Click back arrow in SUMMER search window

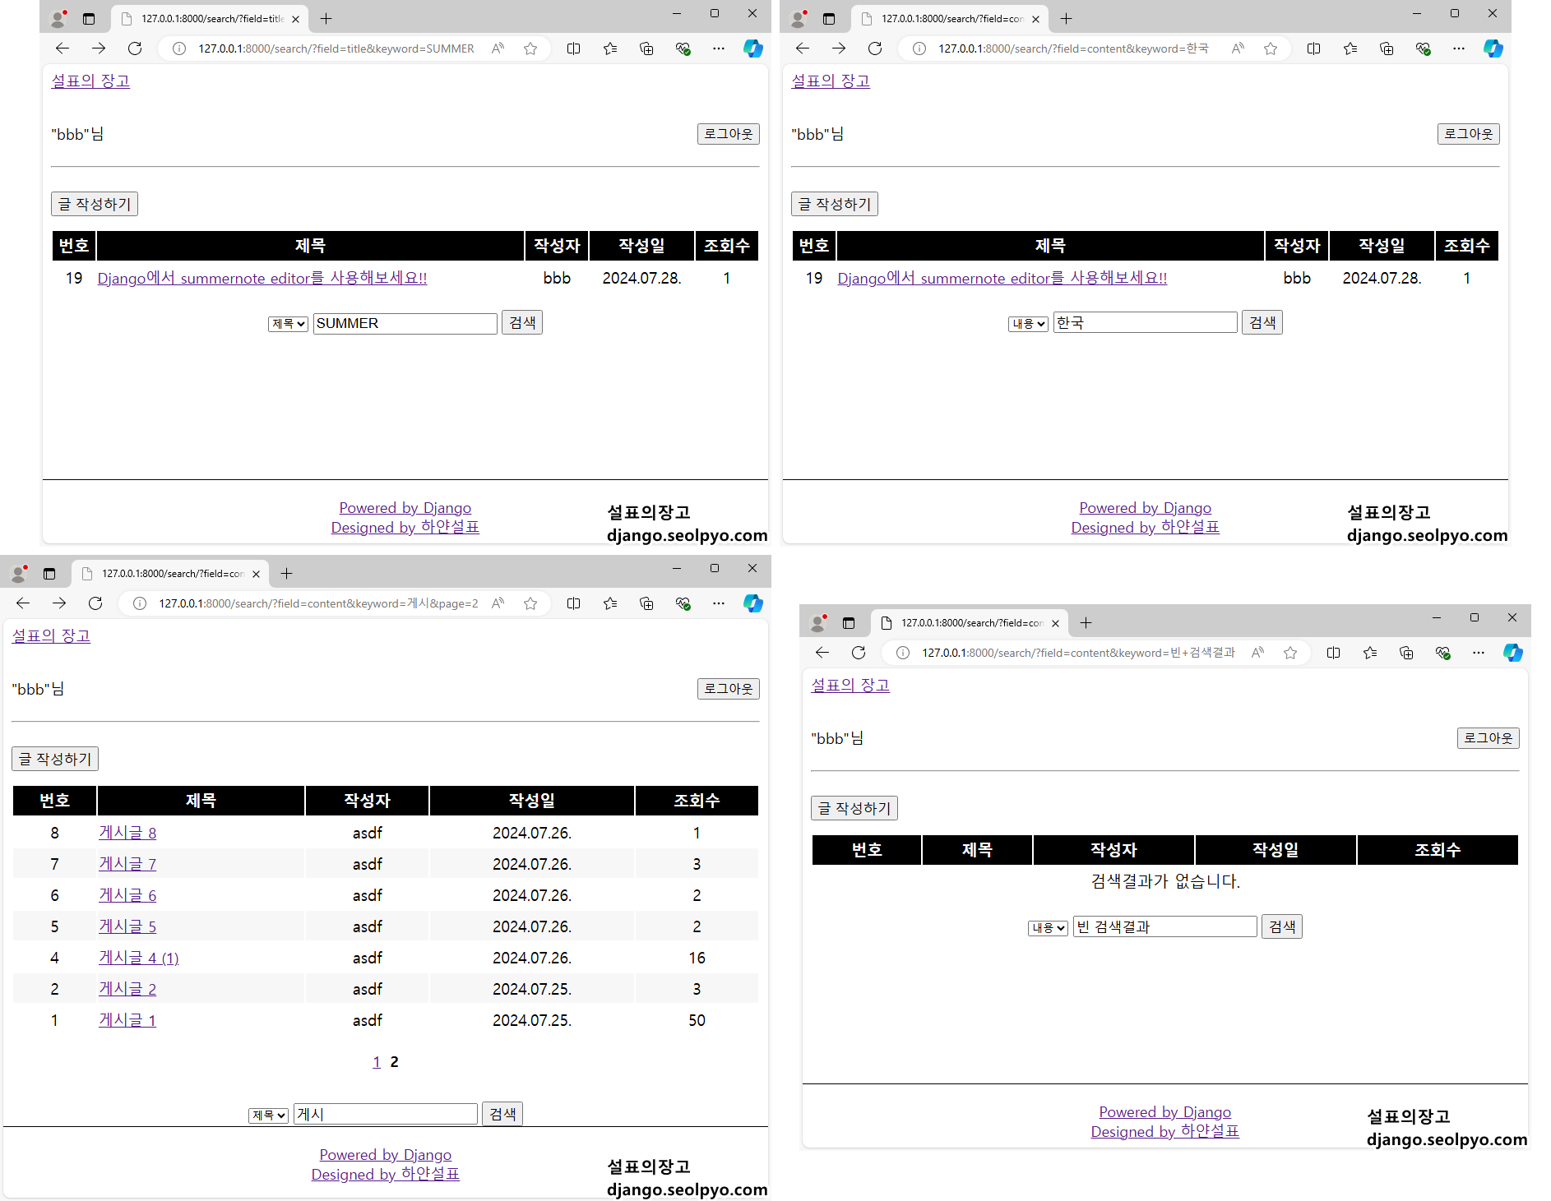click(x=63, y=49)
